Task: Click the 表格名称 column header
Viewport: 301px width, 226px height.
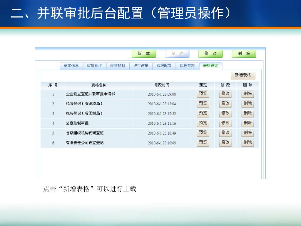Action: [x=99, y=85]
